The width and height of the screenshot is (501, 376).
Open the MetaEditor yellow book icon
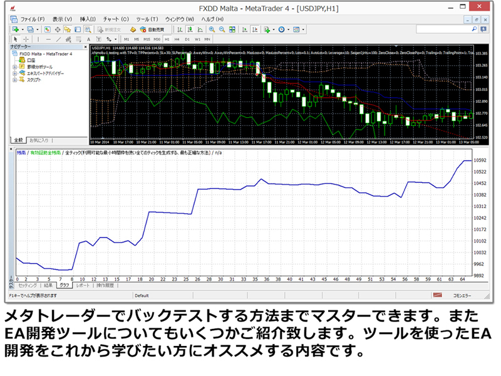(133, 29)
